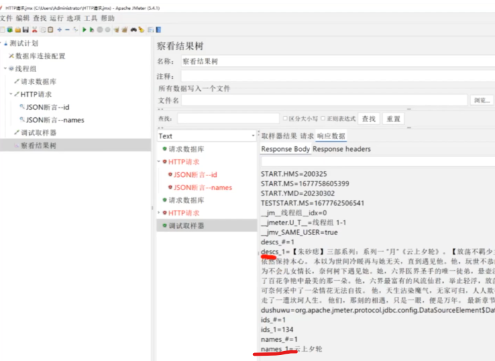Click the ids_1=134 response line
495x361 pixels.
[x=277, y=329]
